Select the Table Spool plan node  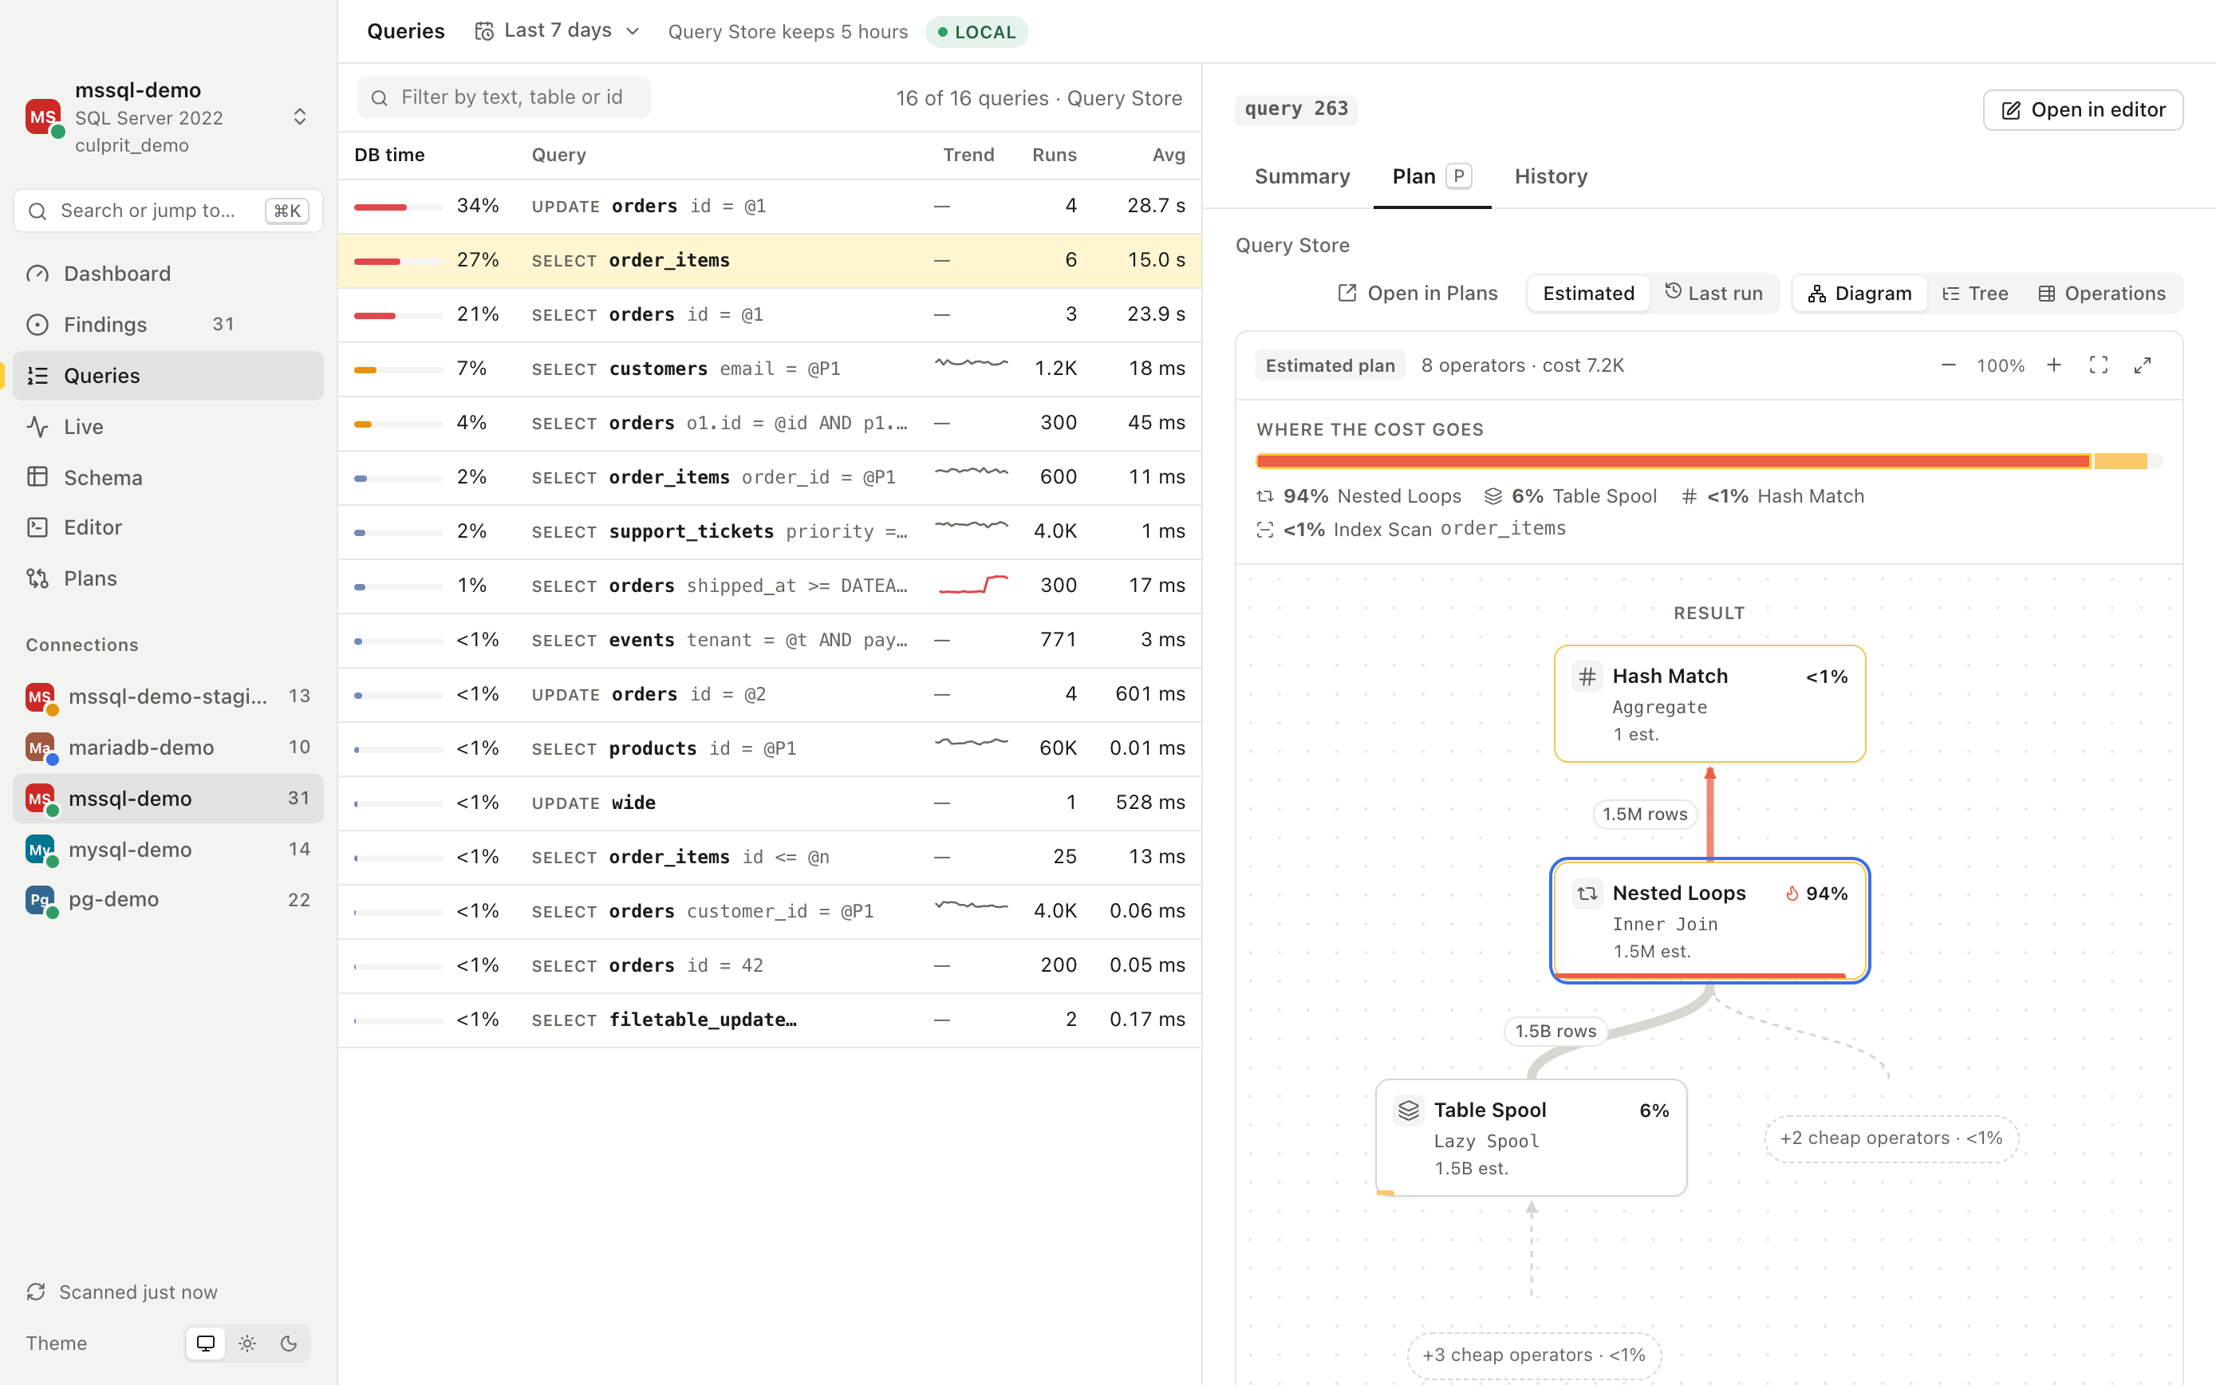pos(1531,1138)
